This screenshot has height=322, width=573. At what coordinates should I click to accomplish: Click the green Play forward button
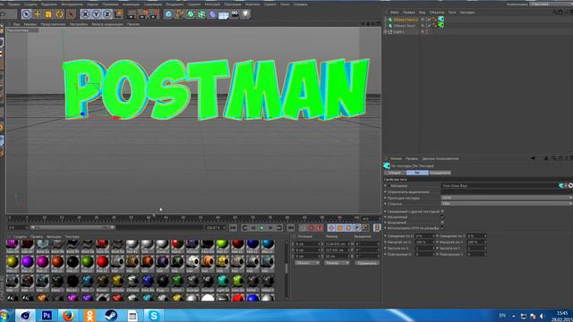(x=261, y=227)
